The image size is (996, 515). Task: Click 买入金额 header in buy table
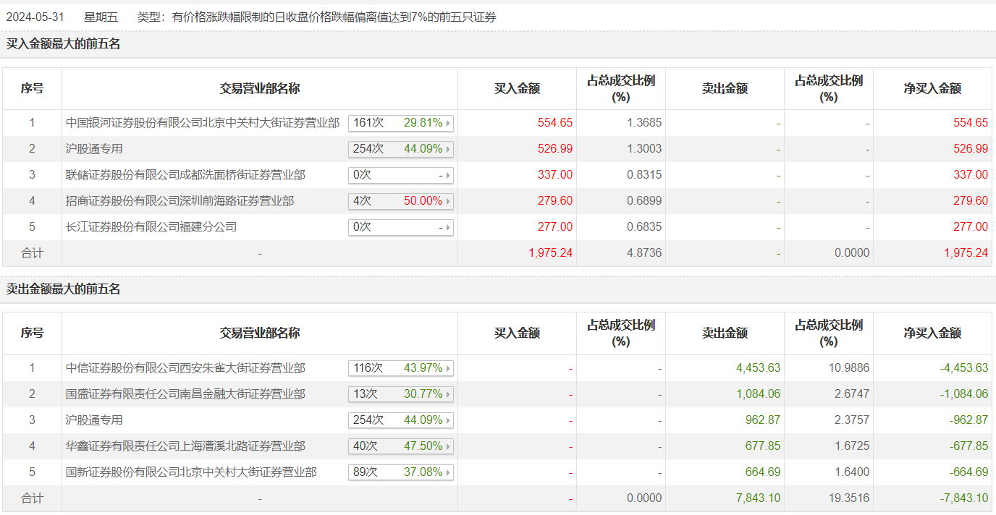click(517, 89)
